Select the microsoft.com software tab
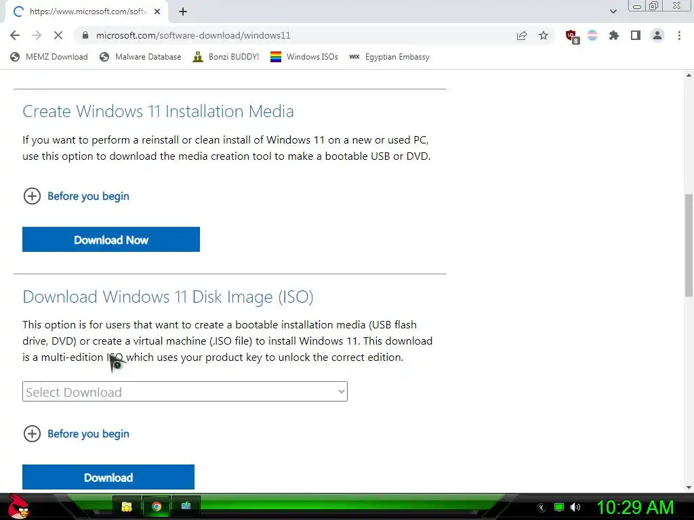694x520 pixels. coord(86,12)
